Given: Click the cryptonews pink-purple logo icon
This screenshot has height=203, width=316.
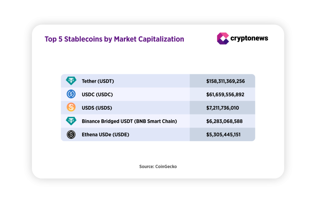Looking at the screenshot, I should pyautogui.click(x=223, y=38).
